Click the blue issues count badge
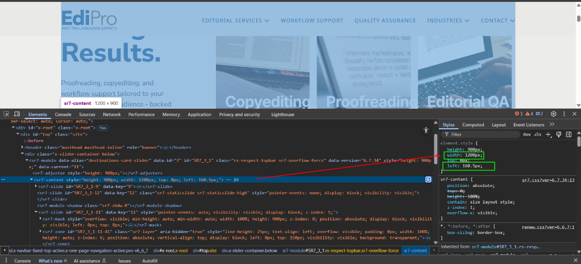 539,114
